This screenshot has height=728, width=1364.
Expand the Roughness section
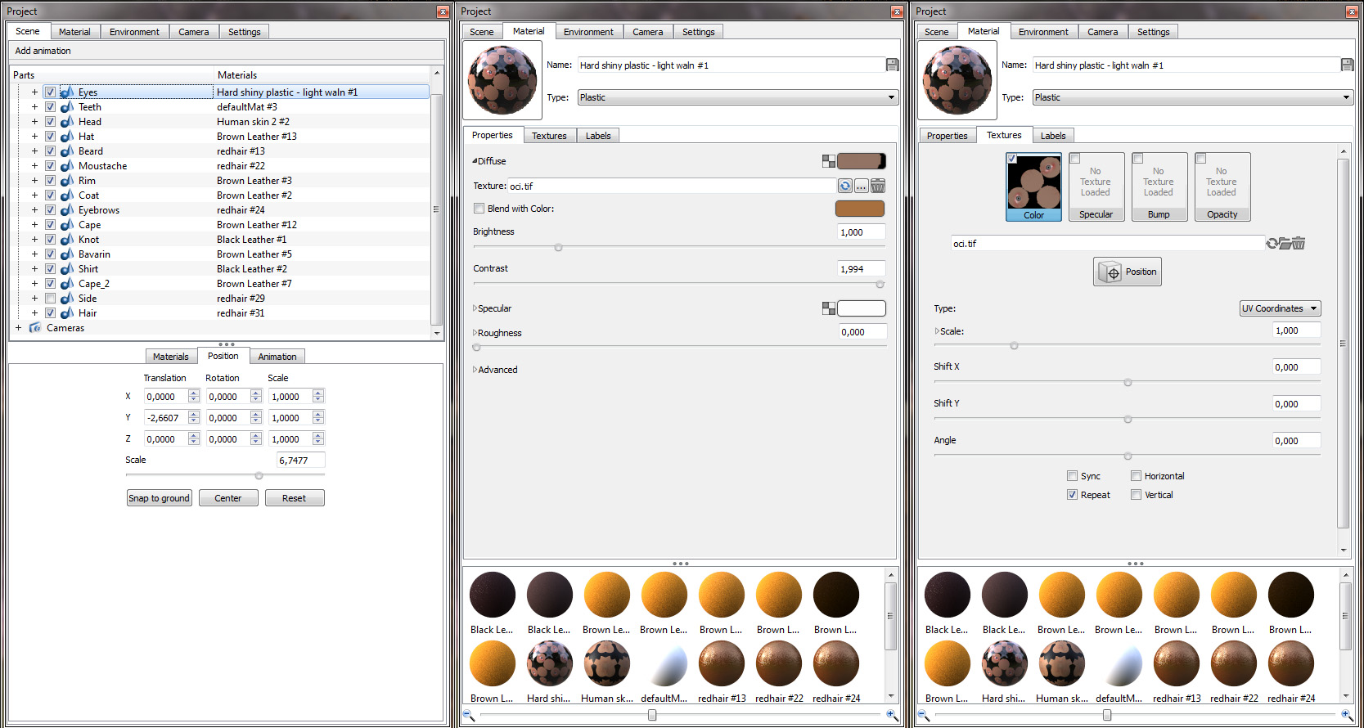[475, 333]
